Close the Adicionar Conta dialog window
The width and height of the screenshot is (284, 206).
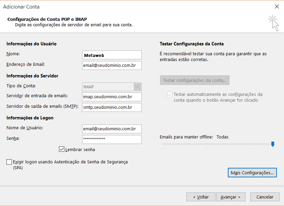(276, 6)
